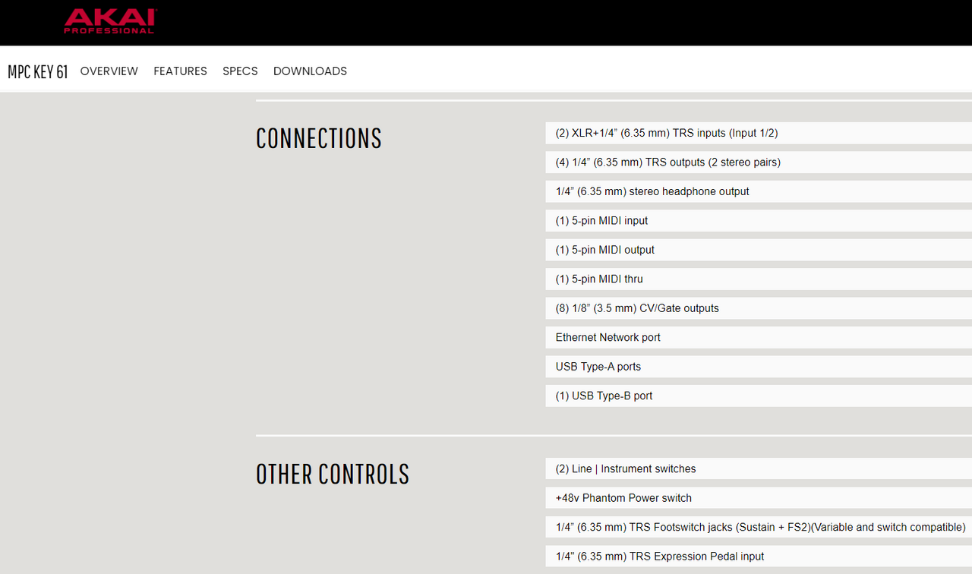Viewport: 972px width, 574px height.
Task: Click the Akai Professional logo
Action: tap(110, 21)
